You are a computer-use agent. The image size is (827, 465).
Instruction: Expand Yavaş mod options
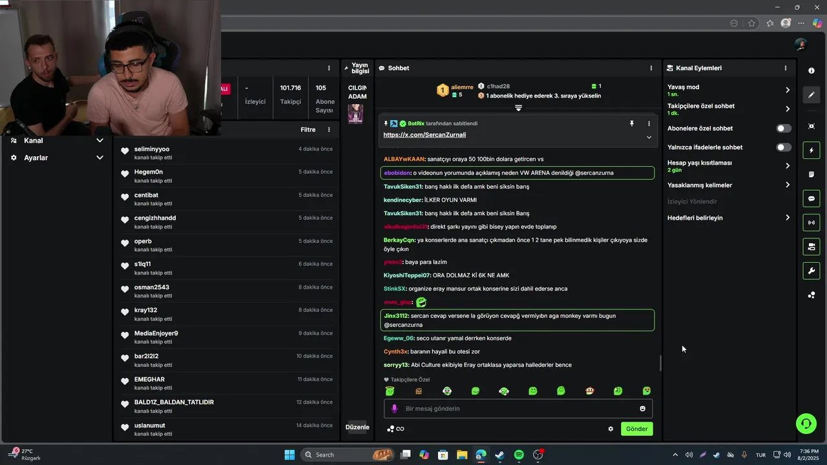[787, 90]
